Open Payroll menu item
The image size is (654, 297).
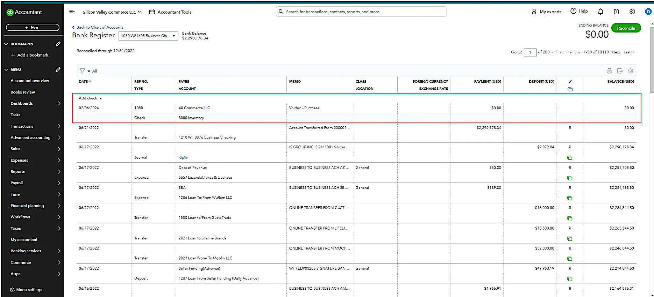click(x=16, y=183)
